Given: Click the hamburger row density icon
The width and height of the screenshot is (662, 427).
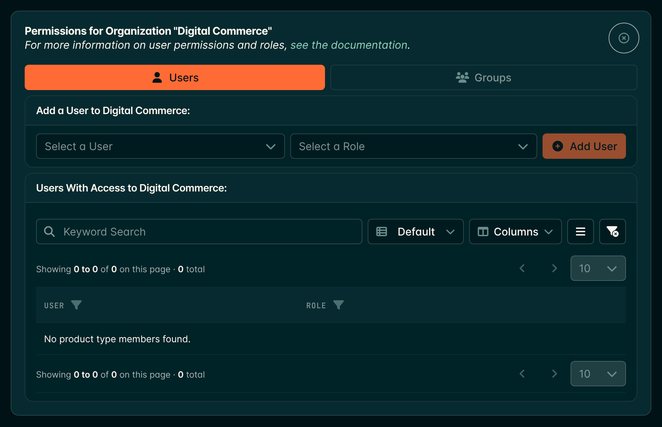Looking at the screenshot, I should point(580,232).
